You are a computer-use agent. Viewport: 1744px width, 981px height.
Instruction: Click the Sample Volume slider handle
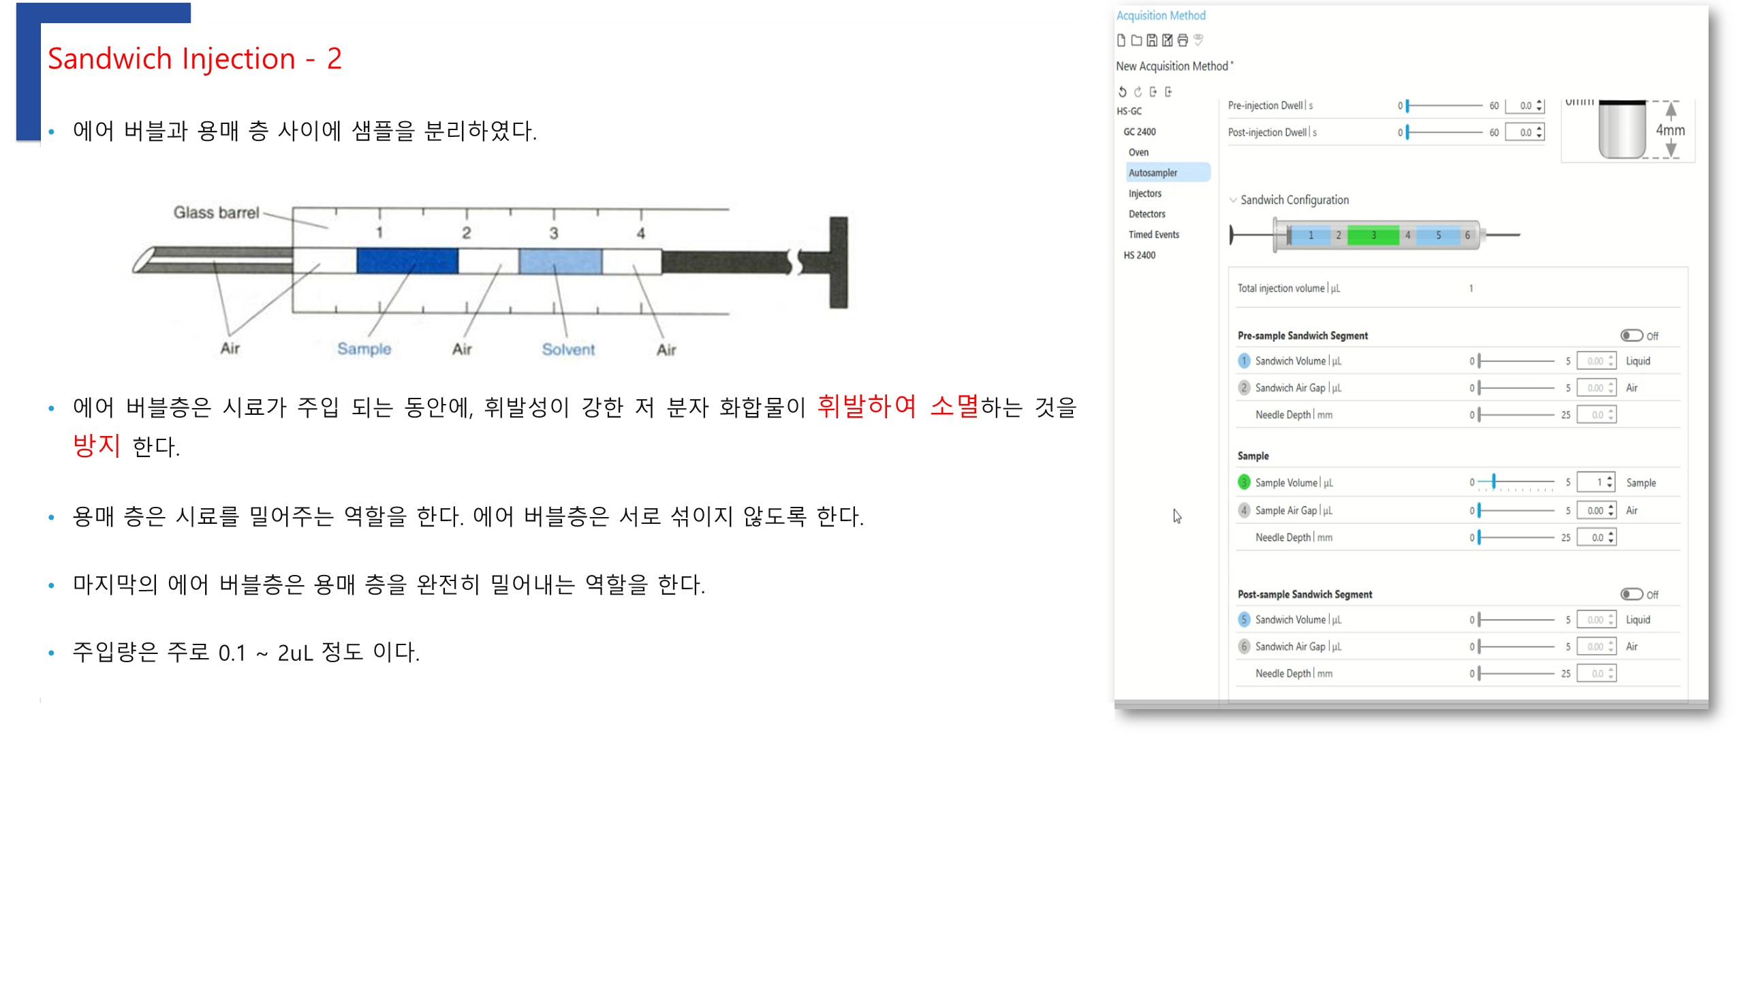(1493, 482)
